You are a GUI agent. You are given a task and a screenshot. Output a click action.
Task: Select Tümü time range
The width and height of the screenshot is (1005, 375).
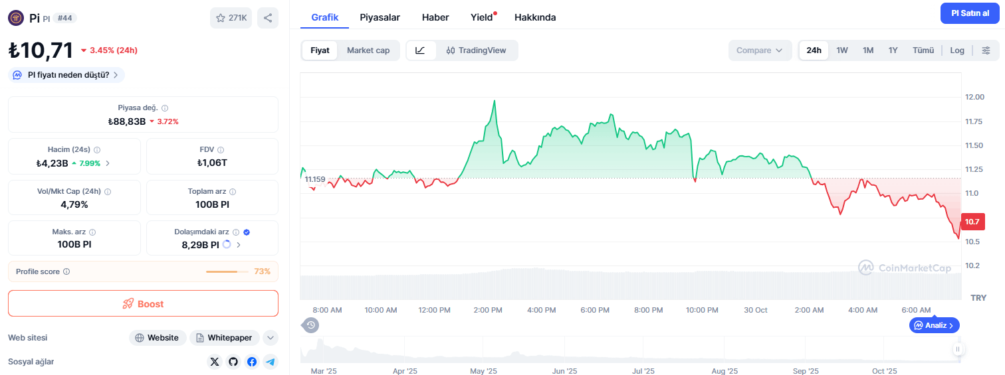click(x=923, y=50)
